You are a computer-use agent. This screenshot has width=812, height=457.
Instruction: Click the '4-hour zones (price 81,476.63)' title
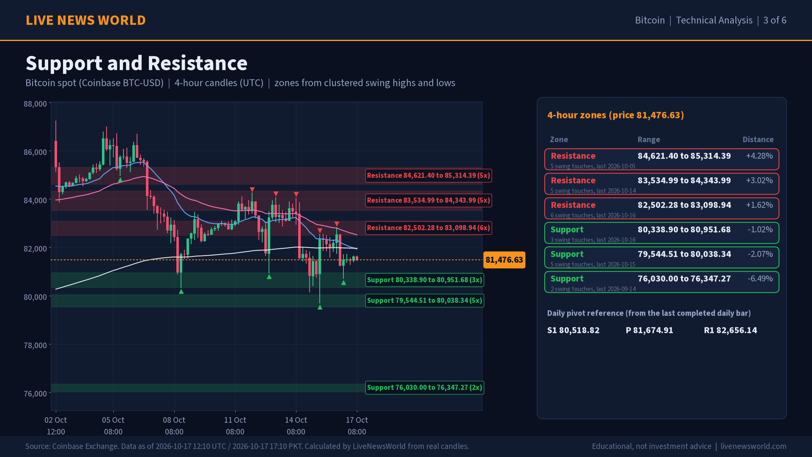pos(615,115)
